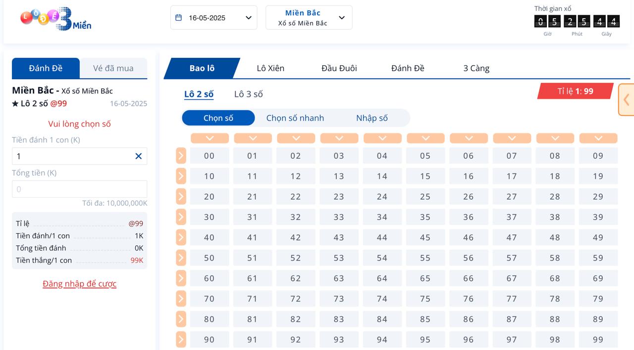Toggle number 43 in the grid
Screen dimensions: 634x350
[339, 237]
